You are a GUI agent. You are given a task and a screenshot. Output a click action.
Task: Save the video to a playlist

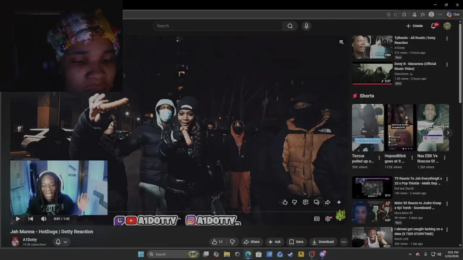tap(296, 242)
